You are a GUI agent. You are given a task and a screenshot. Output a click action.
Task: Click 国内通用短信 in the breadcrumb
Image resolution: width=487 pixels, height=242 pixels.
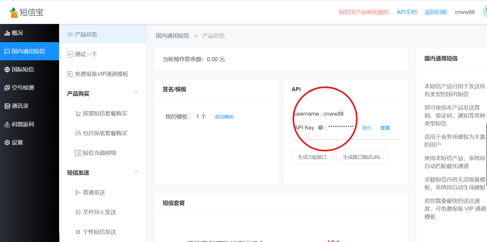172,36
